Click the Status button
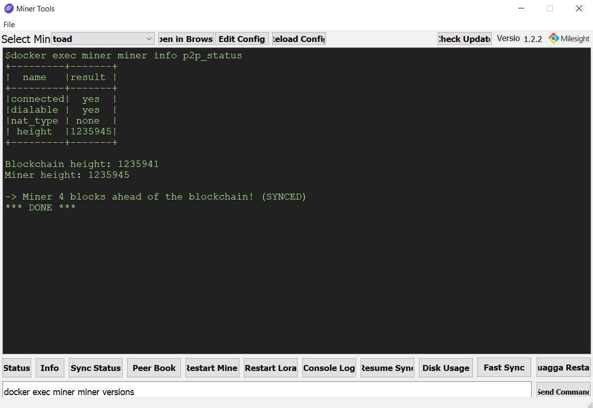This screenshot has width=593, height=408. 17,368
